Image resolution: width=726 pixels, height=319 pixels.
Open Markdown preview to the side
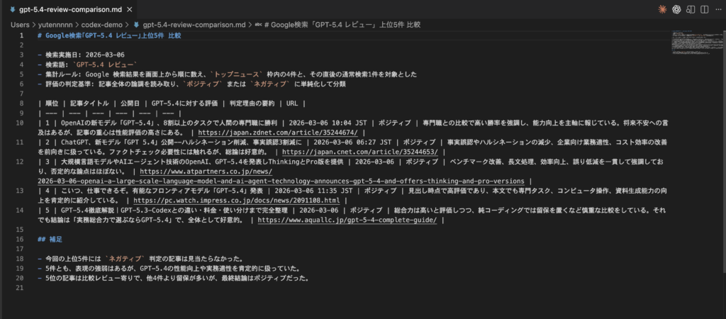(691, 9)
